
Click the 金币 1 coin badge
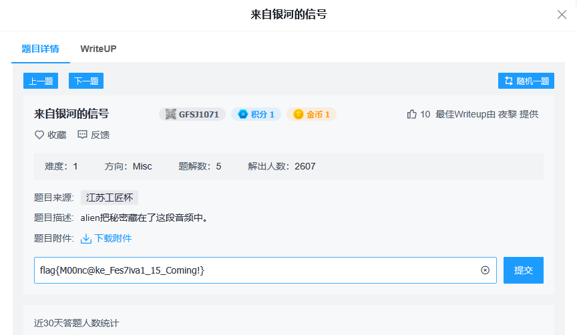tap(311, 114)
